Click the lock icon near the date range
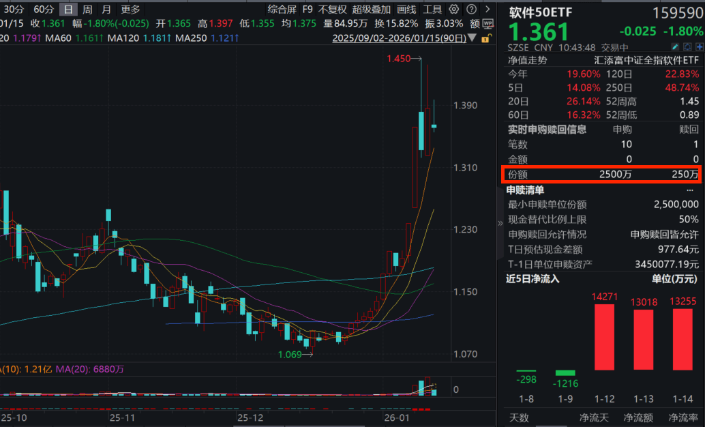Viewport: 705px width, 427px height. [487, 39]
